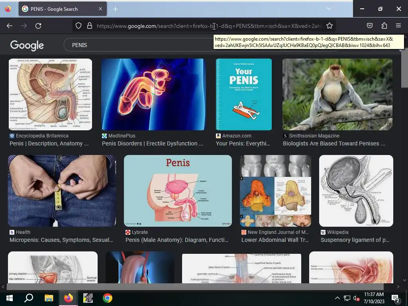Open the tracking protection shield panel

click(x=78, y=26)
